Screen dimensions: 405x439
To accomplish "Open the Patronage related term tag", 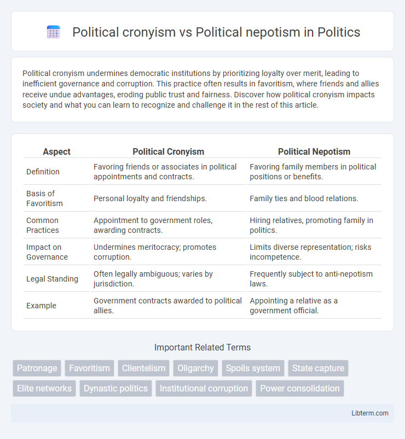I will tap(37, 368).
